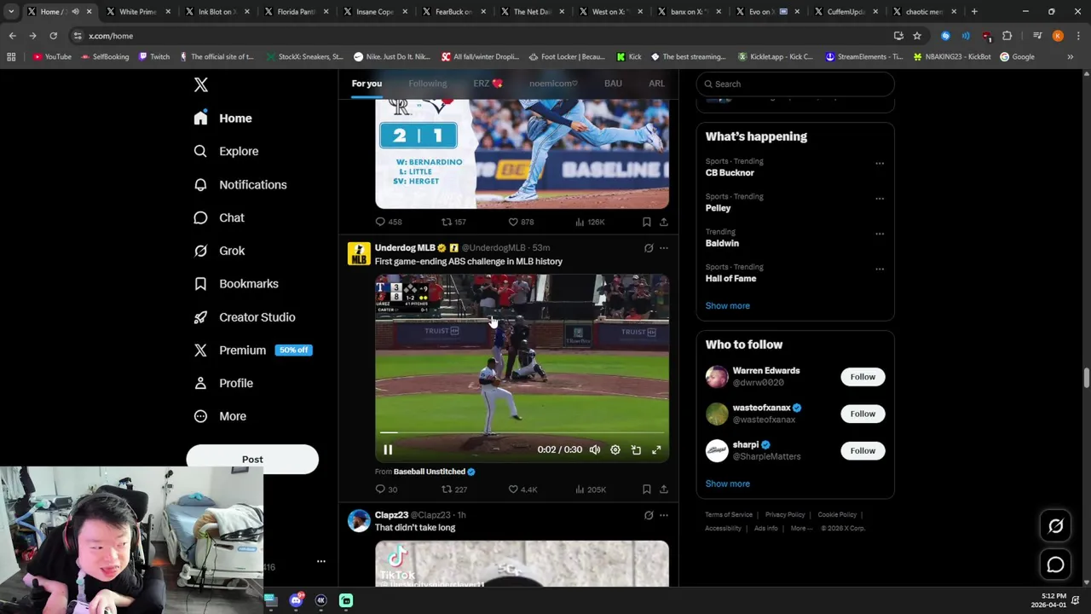This screenshot has width=1091, height=614.
Task: Open the Terms of Service link
Action: coord(729,515)
